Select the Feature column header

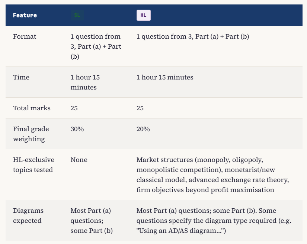point(25,15)
